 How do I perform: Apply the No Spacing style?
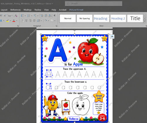pos(85,18)
